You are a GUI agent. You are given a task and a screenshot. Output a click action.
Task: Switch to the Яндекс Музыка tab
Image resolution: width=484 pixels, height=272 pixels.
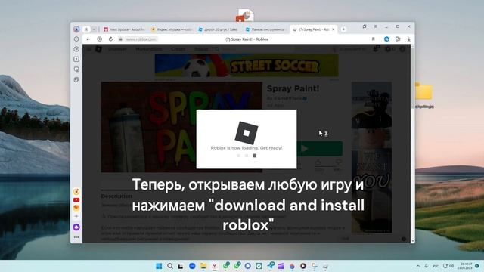[172, 29]
